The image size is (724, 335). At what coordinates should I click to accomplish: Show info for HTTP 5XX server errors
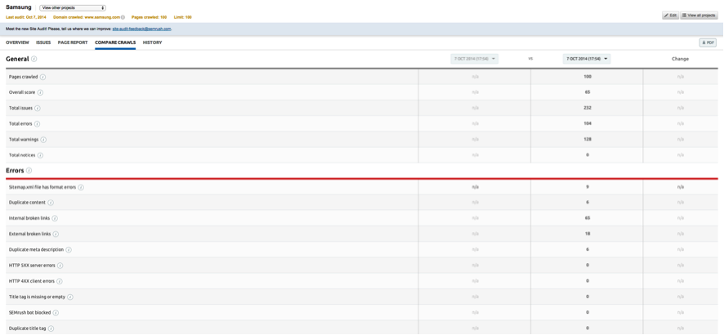tap(60, 266)
